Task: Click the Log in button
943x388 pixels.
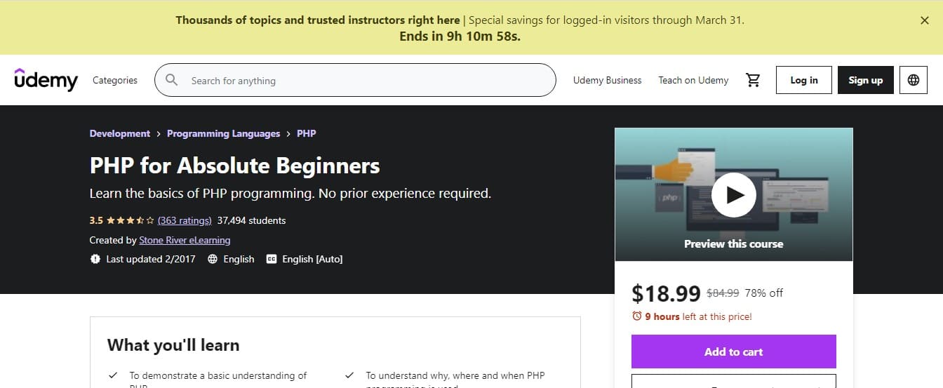Action: click(804, 80)
